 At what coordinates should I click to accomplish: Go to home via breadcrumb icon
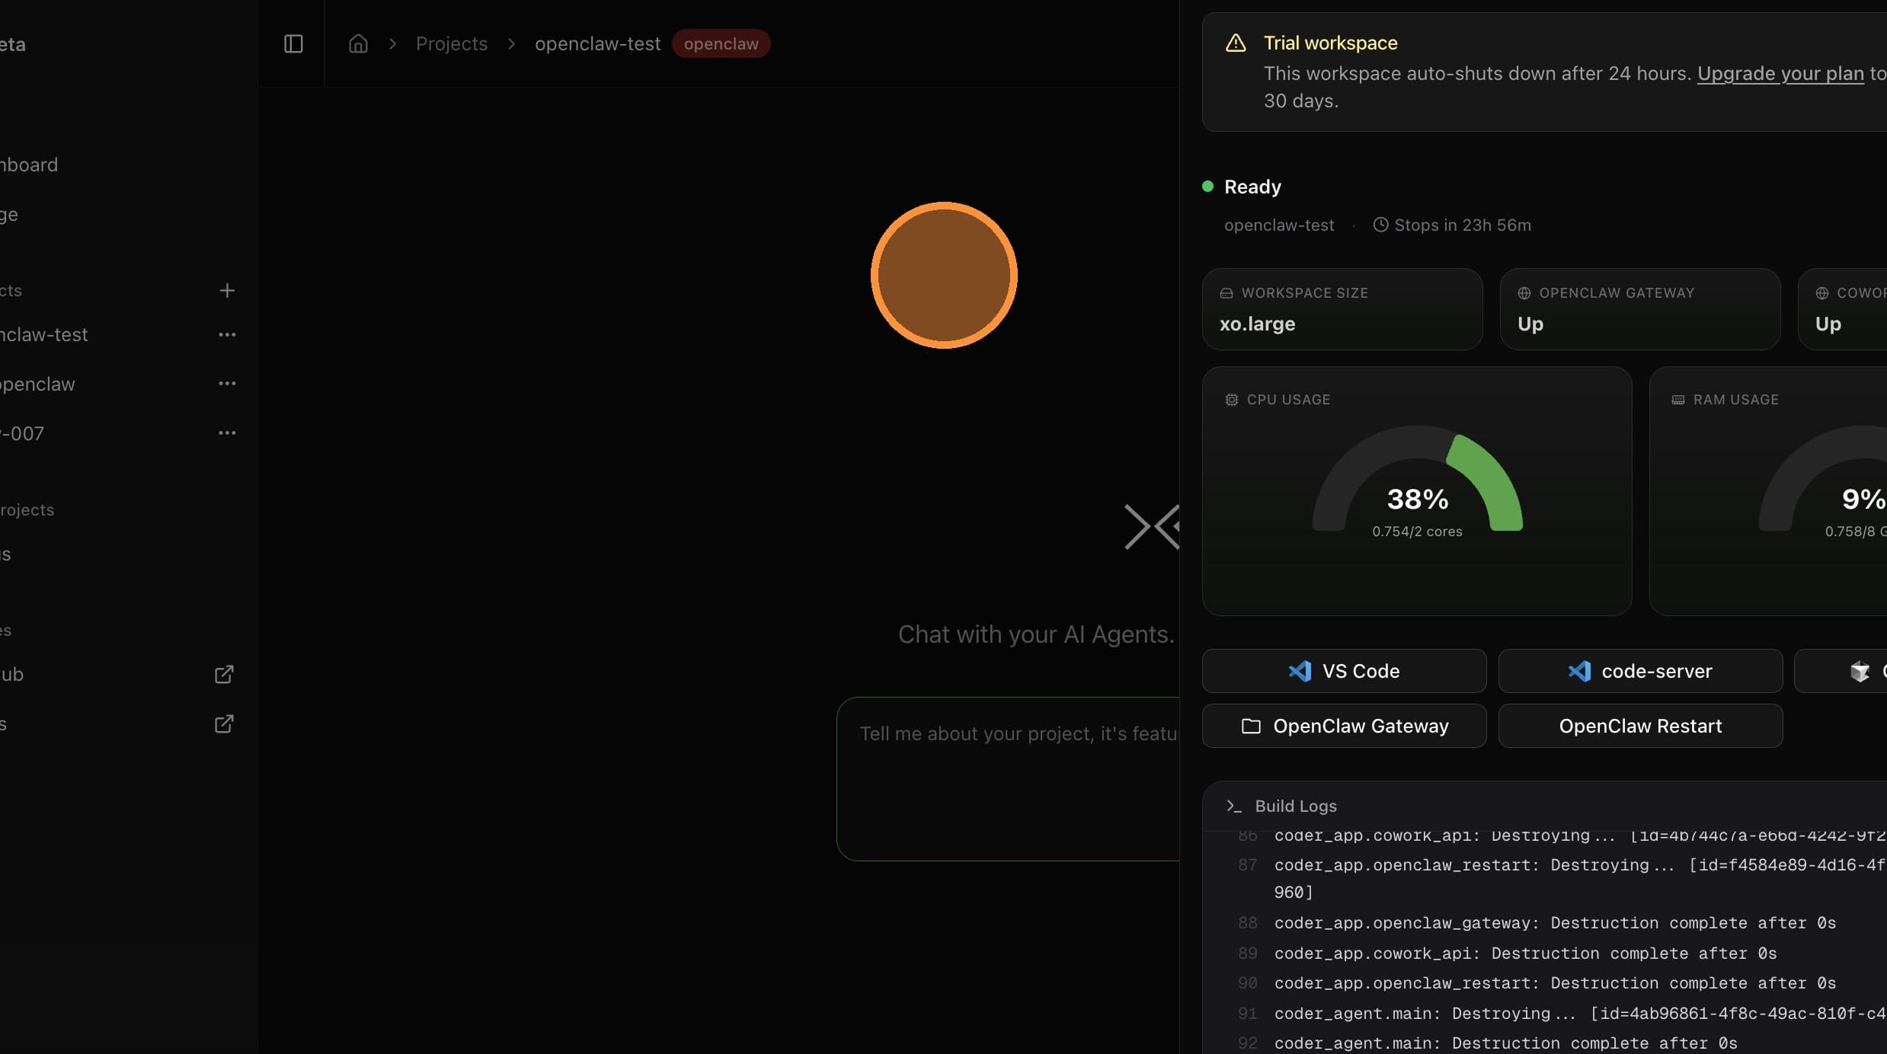pyautogui.click(x=358, y=43)
